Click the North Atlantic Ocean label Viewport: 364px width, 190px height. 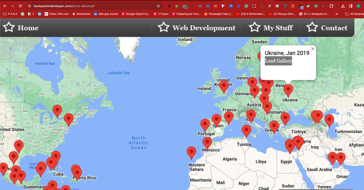click(x=138, y=143)
